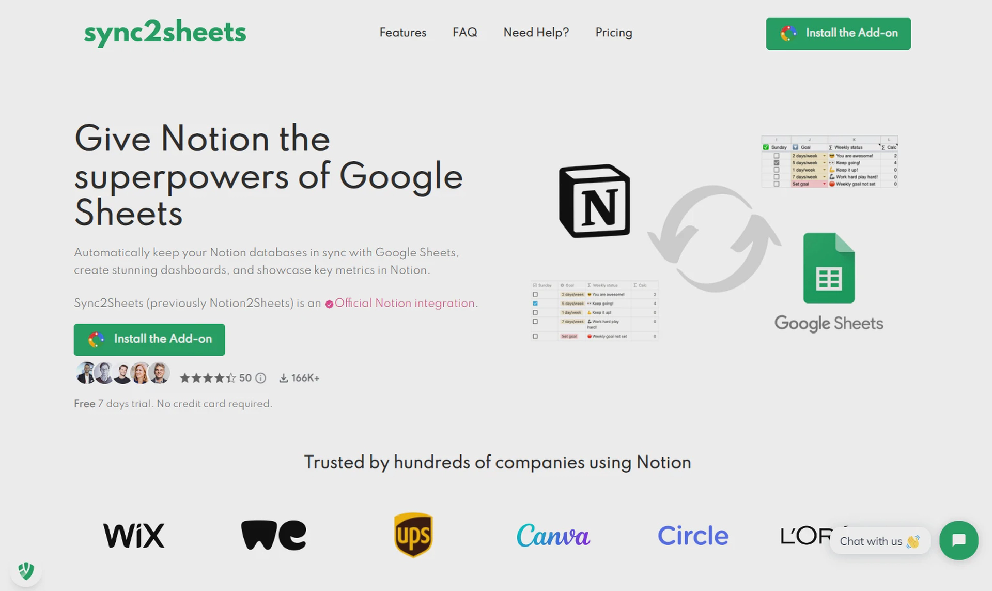The height and width of the screenshot is (591, 992).
Task: Click the info icon beside rating 50
Action: pyautogui.click(x=261, y=378)
